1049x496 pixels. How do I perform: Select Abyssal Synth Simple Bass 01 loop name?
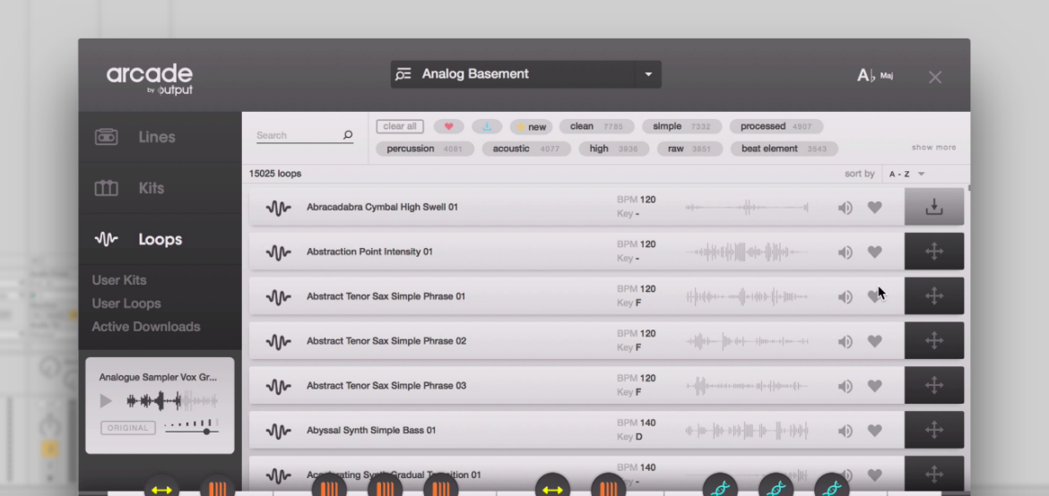coord(371,431)
